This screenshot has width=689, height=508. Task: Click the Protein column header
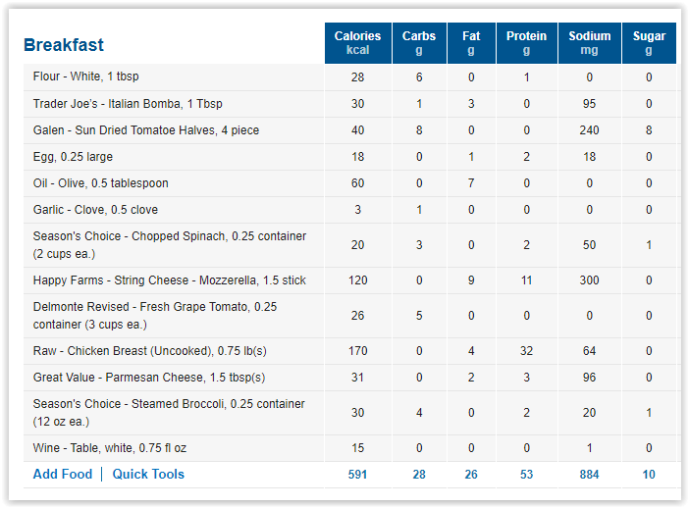(526, 43)
